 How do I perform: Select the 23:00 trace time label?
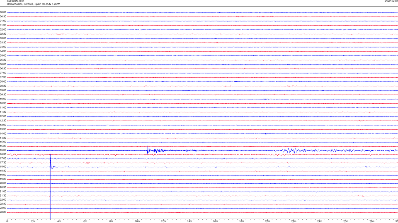point(3,208)
